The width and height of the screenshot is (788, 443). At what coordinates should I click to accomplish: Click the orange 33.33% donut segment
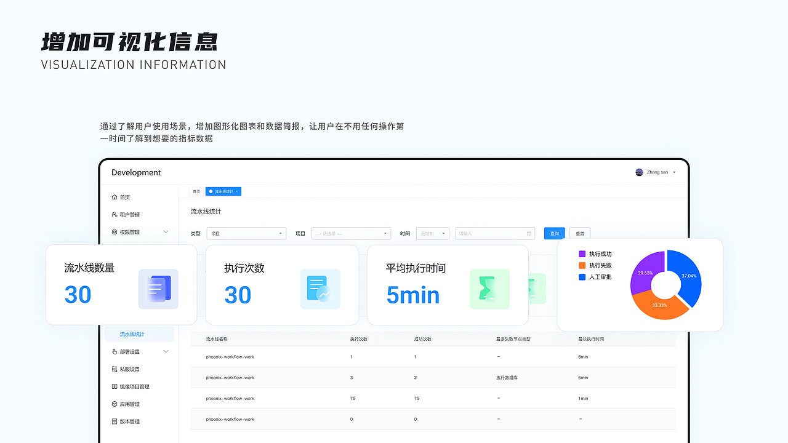(660, 306)
